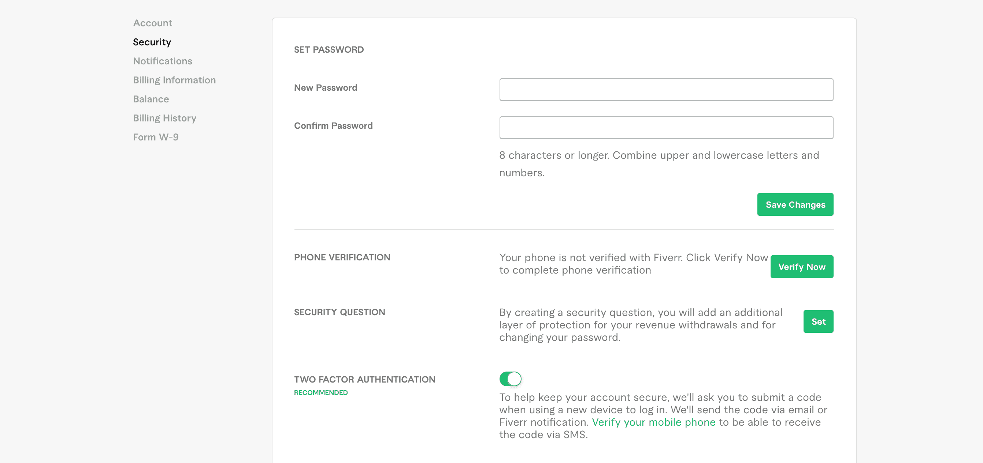Click the New Password input field
This screenshot has width=983, height=463.
click(666, 90)
